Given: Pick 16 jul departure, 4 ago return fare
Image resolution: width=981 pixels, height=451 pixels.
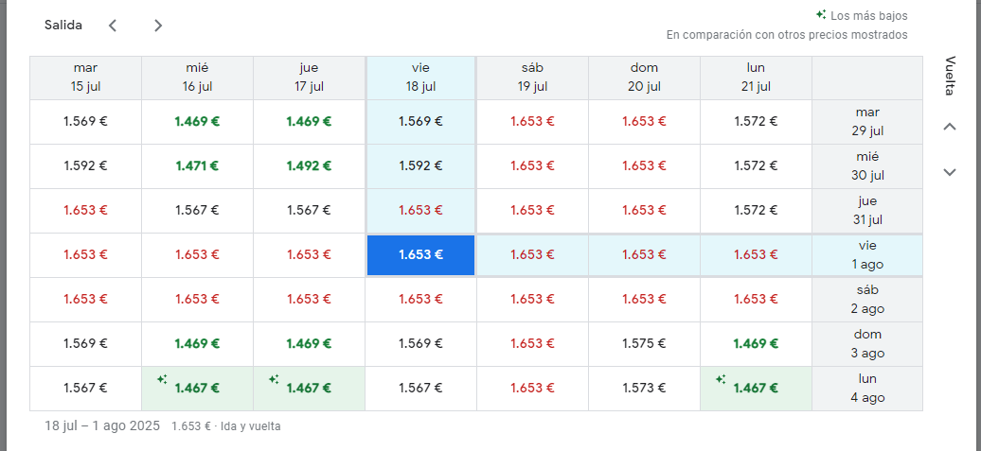Looking at the screenshot, I should click(197, 388).
